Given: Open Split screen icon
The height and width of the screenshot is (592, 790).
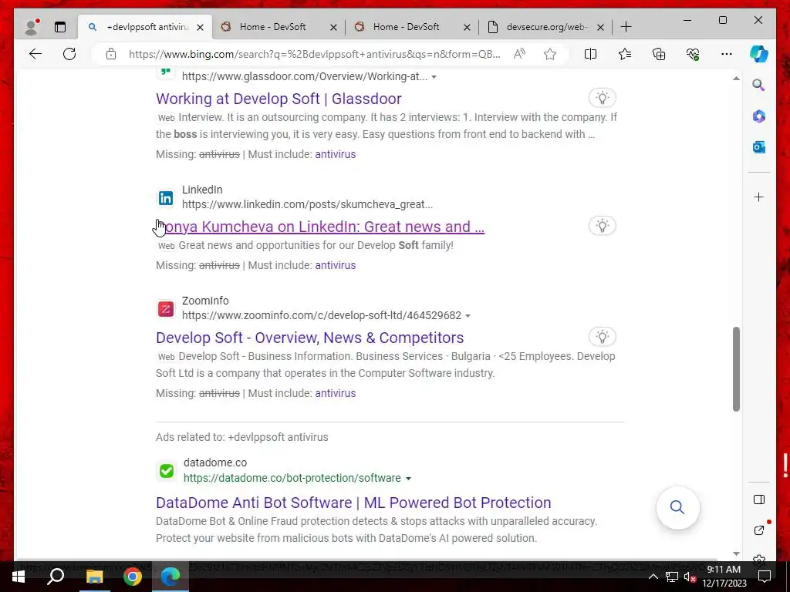Looking at the screenshot, I should 590,54.
